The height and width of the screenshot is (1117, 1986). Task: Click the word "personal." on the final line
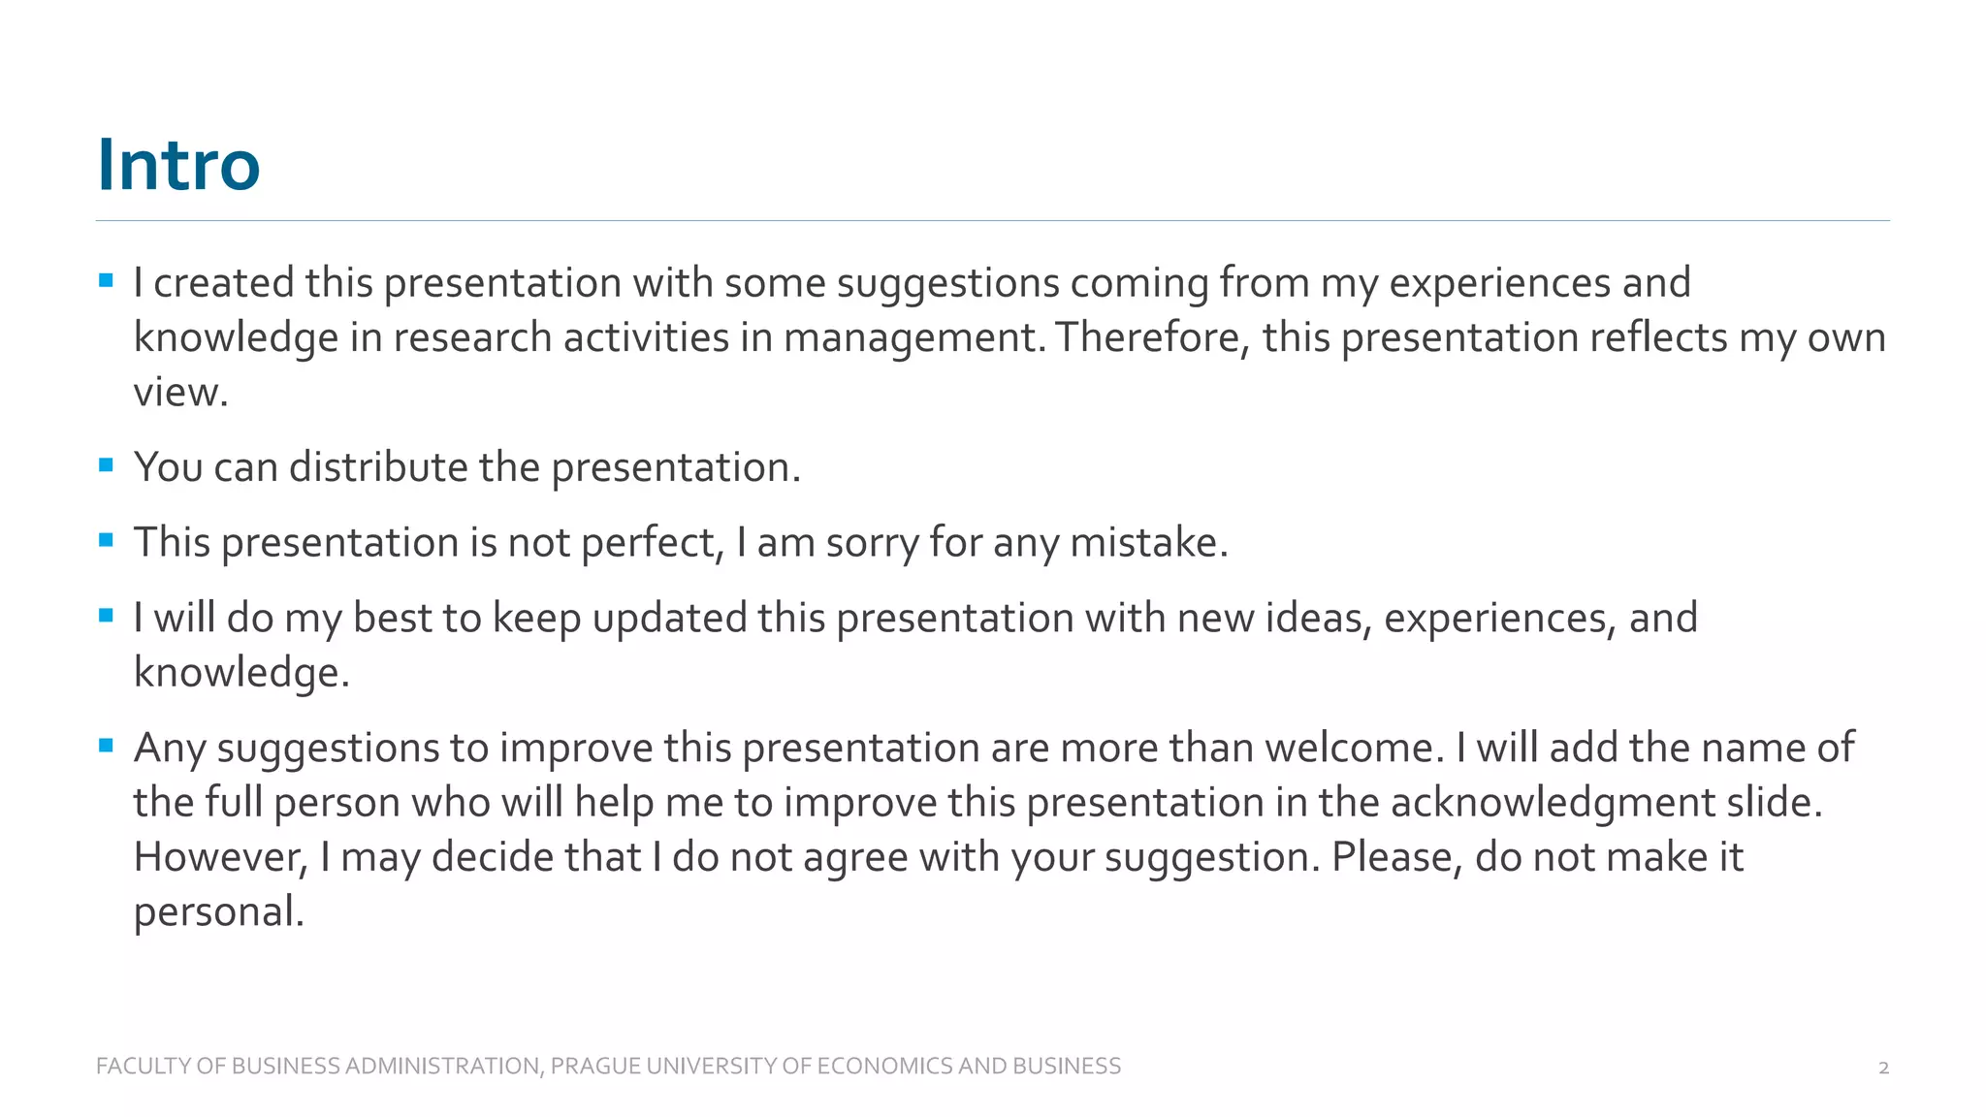219,911
